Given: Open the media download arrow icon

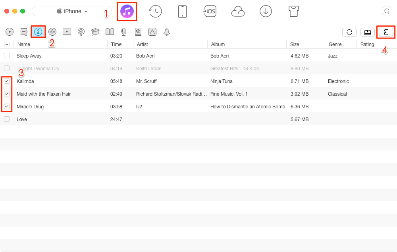Looking at the screenshot, I should [266, 12].
